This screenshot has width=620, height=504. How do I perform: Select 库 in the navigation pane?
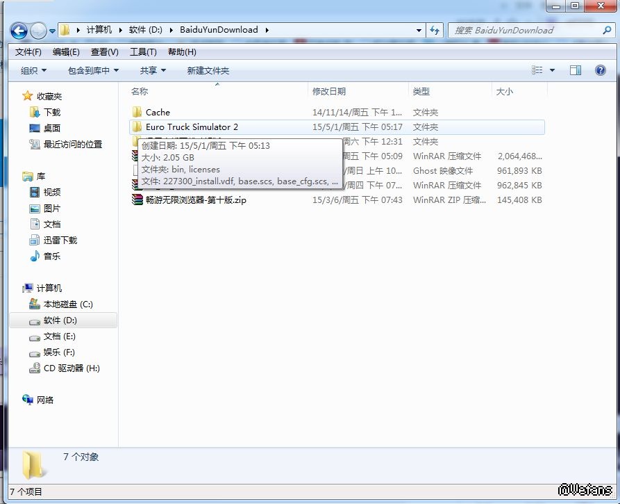[41, 176]
